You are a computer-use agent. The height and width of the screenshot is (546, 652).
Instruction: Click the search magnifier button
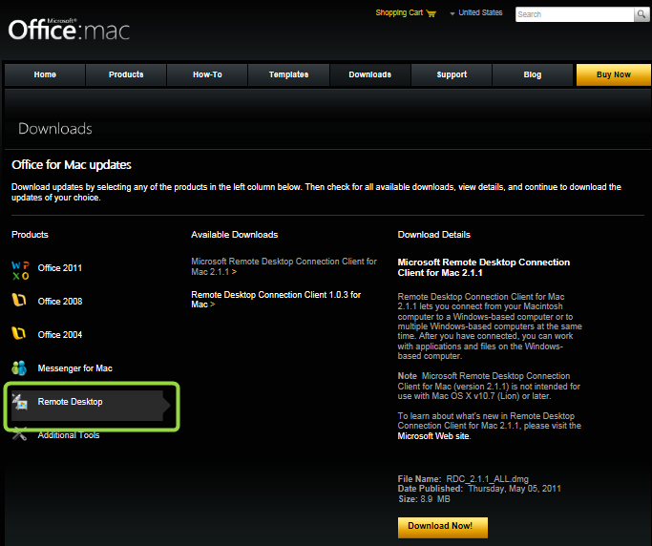[x=641, y=14]
